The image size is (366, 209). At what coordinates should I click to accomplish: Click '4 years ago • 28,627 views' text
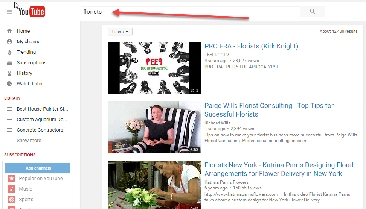(232, 61)
